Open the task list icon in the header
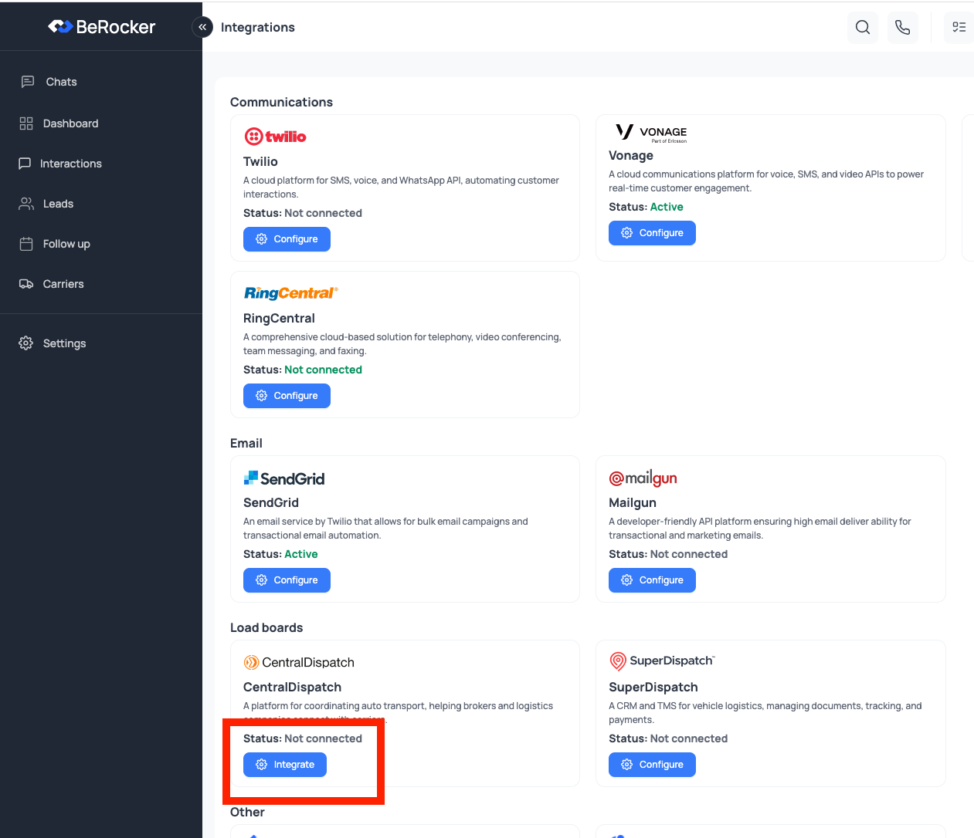This screenshot has height=838, width=974. point(959,27)
